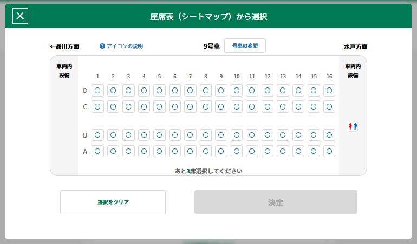The width and height of the screenshot is (417, 244).
Task: Pick seat 15B
Action: click(314, 135)
